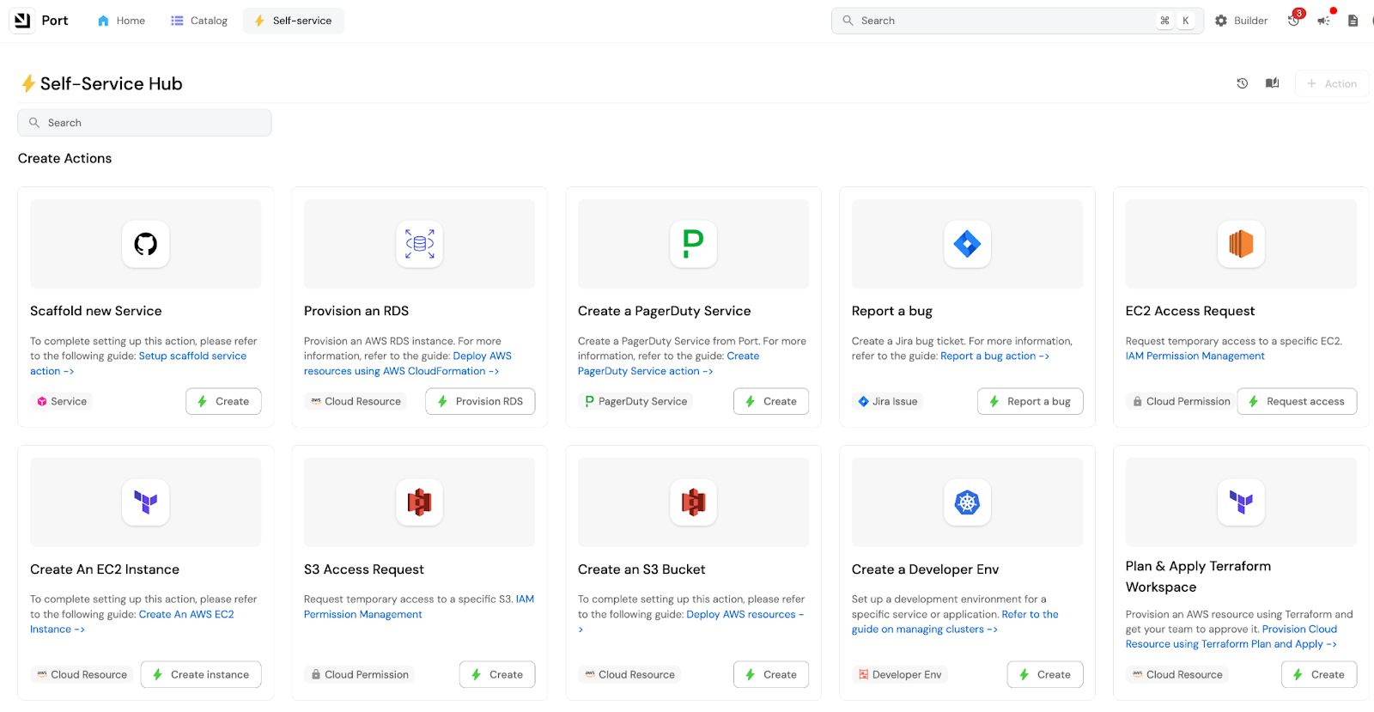Focus the Self-Service Hub search box
The image size is (1374, 712).
point(144,123)
